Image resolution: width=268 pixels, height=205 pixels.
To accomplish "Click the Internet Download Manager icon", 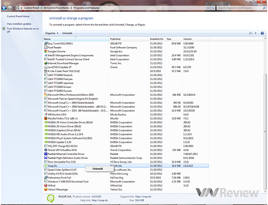I will click(46, 63).
